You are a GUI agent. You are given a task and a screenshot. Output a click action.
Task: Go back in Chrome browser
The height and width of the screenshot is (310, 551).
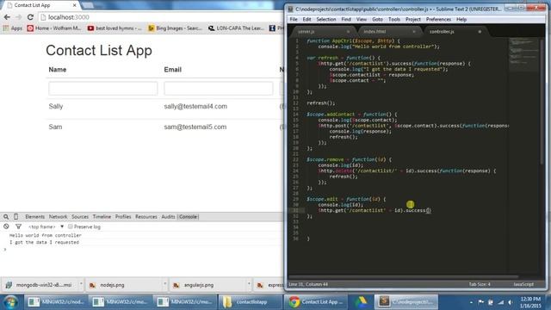(7, 17)
